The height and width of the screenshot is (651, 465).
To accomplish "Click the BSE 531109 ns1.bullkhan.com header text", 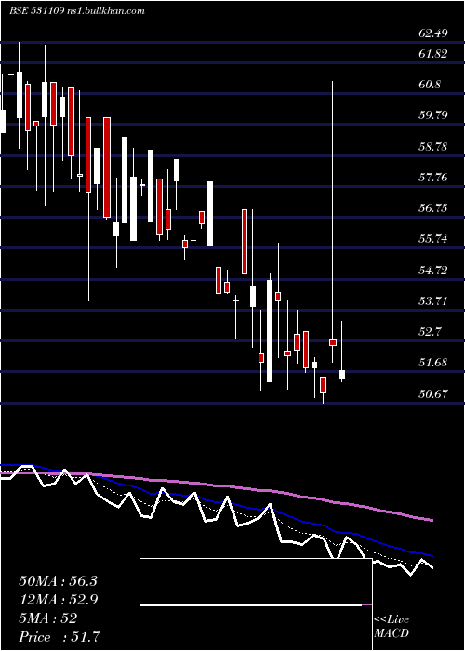I will 77,11.
